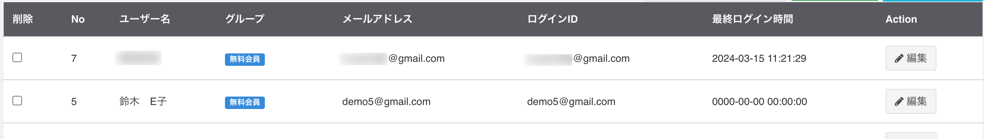This screenshot has height=139, width=984.
Task: Click the pencil 編集 button for user No 7
Action: pos(911,58)
